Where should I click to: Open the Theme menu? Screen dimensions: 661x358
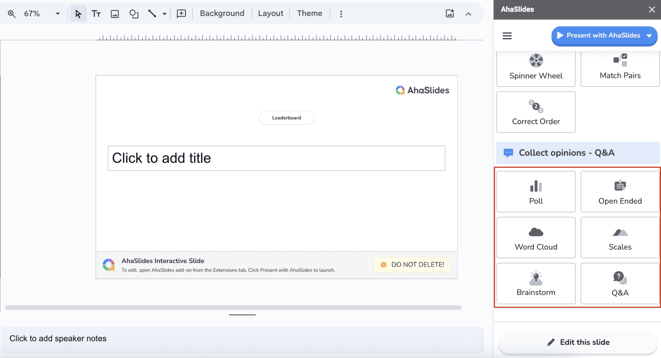[309, 13]
